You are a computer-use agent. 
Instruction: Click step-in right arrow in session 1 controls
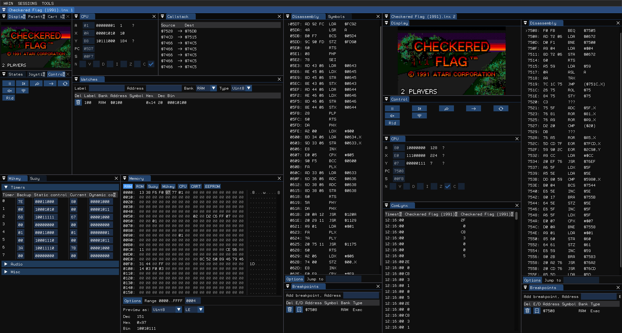[51, 84]
